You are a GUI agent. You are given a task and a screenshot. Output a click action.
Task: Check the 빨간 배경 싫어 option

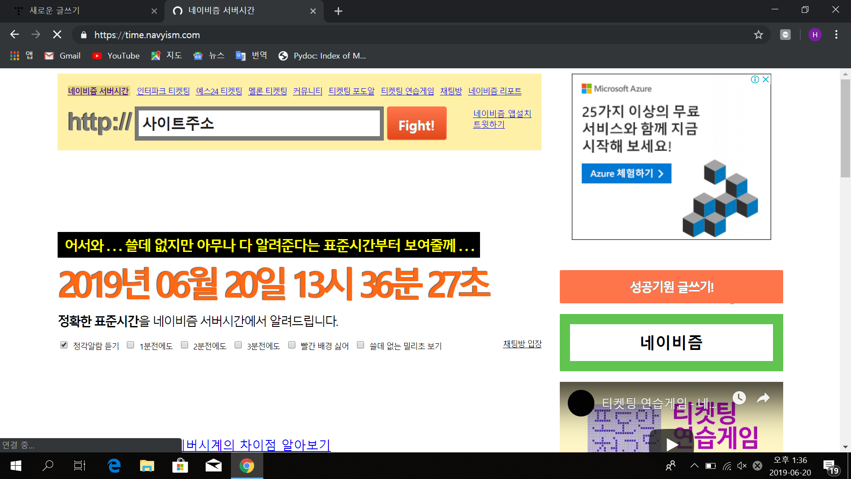click(292, 345)
